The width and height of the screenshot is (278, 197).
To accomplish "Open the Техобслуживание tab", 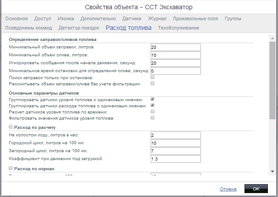I will [x=178, y=28].
